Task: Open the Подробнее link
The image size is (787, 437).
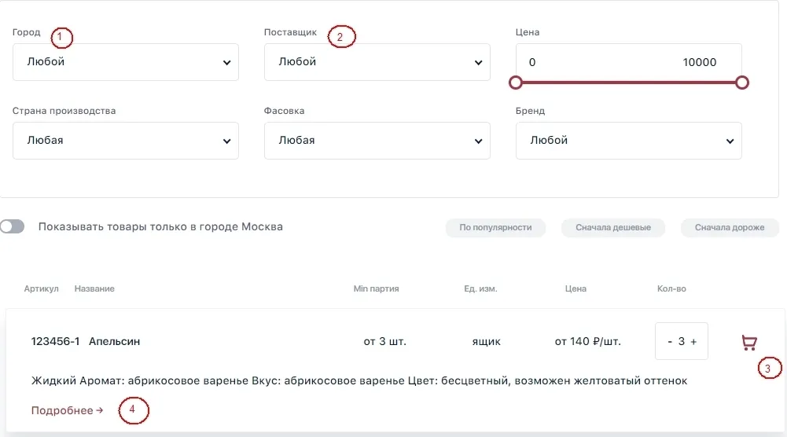Action: 68,410
